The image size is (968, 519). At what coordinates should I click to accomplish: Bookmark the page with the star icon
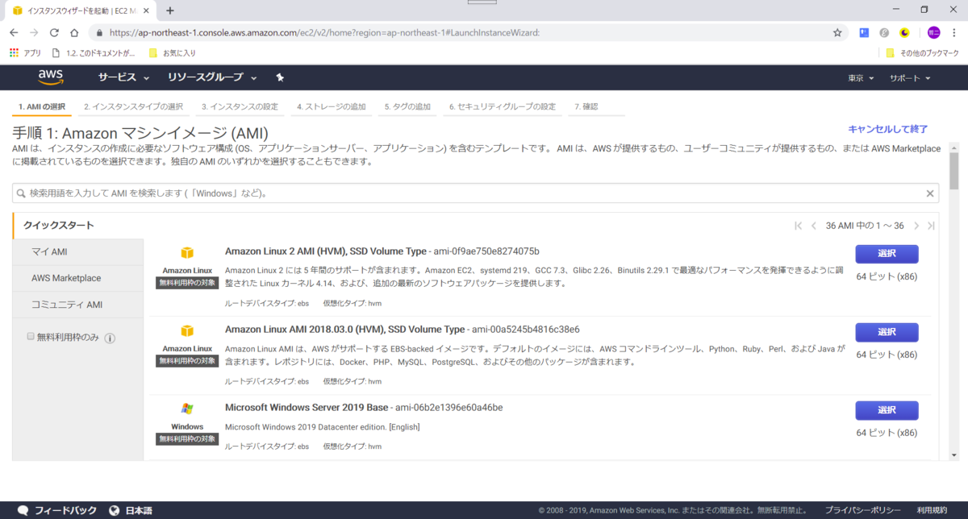click(x=837, y=33)
